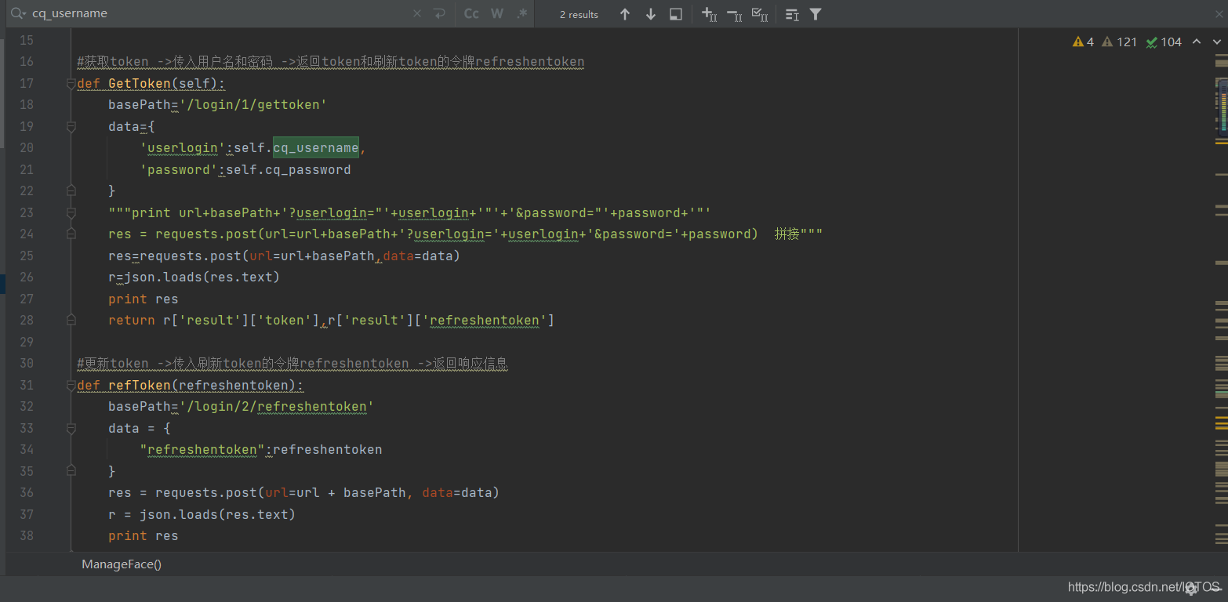Open search results in Find window

point(676,14)
